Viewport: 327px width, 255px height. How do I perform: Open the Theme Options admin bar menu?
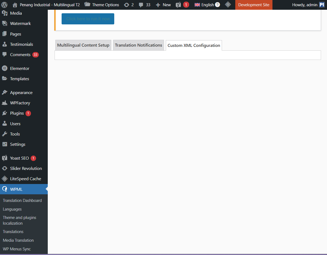coord(102,5)
